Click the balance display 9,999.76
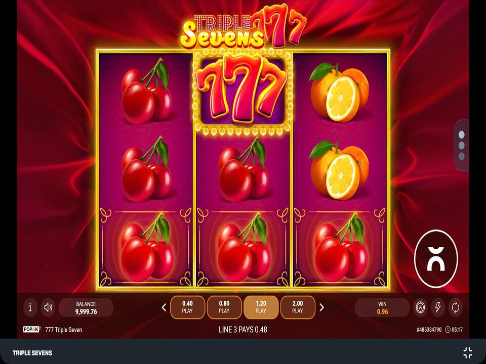Viewport: 486px width, 364px height. point(86,308)
